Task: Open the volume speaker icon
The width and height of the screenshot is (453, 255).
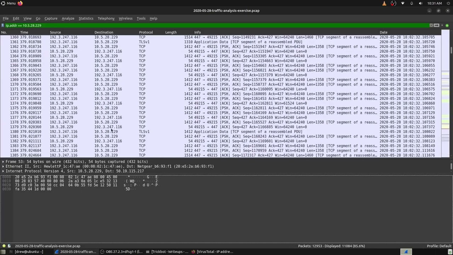Action: [x=420, y=3]
